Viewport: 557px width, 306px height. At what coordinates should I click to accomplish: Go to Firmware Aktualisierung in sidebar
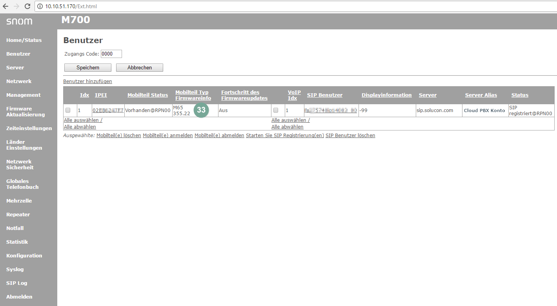[x=25, y=112]
